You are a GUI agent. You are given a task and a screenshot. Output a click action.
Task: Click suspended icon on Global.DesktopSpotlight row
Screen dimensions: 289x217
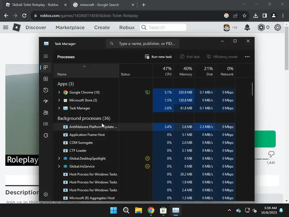147,158
